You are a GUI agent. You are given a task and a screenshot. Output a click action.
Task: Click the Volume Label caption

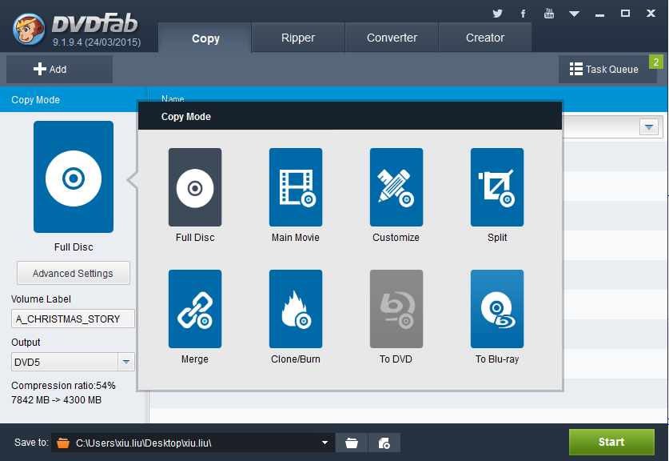pyautogui.click(x=41, y=299)
